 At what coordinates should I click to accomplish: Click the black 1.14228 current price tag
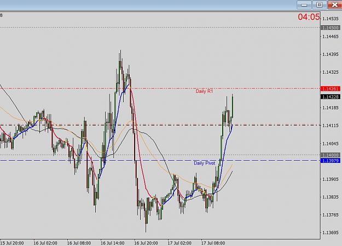click(331, 97)
